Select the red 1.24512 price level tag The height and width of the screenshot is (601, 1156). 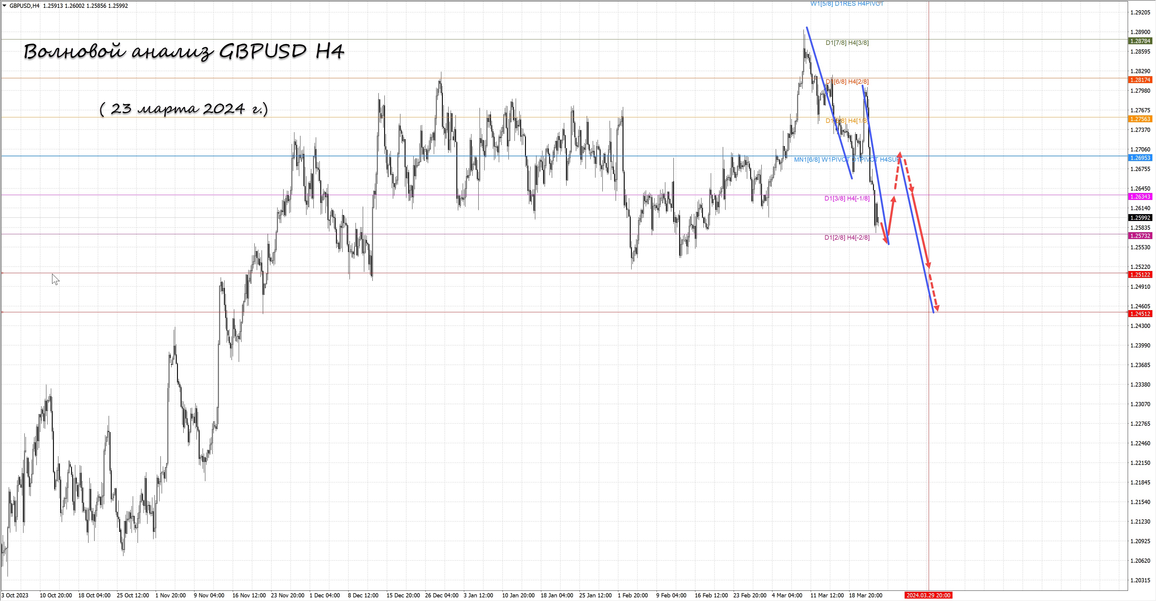pyautogui.click(x=1140, y=314)
